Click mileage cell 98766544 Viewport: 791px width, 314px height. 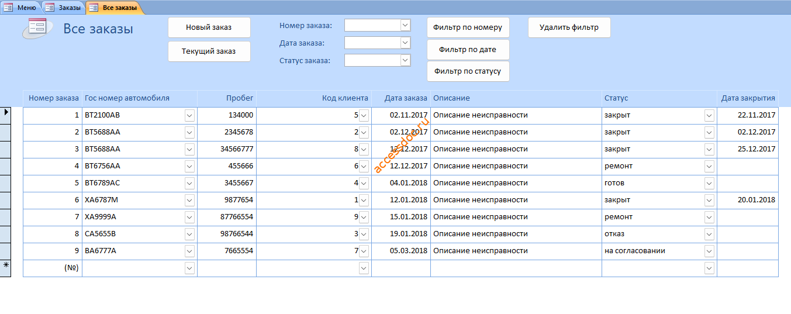tap(227, 234)
